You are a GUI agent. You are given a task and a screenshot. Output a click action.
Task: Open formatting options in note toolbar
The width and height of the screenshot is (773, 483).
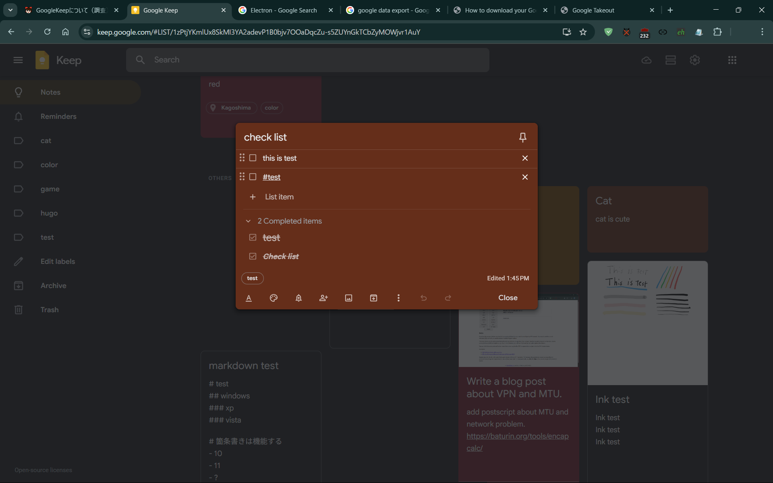click(249, 298)
